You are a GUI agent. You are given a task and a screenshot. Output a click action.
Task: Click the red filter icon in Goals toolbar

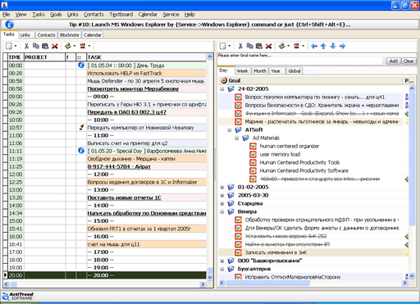point(296,46)
